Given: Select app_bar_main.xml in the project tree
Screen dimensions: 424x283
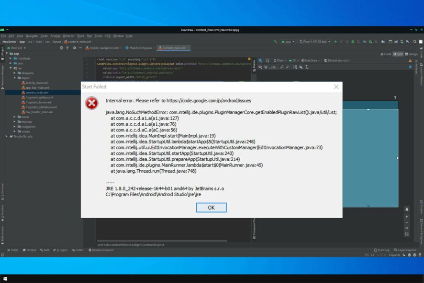Looking at the screenshot, I should pyautogui.click(x=35, y=88).
